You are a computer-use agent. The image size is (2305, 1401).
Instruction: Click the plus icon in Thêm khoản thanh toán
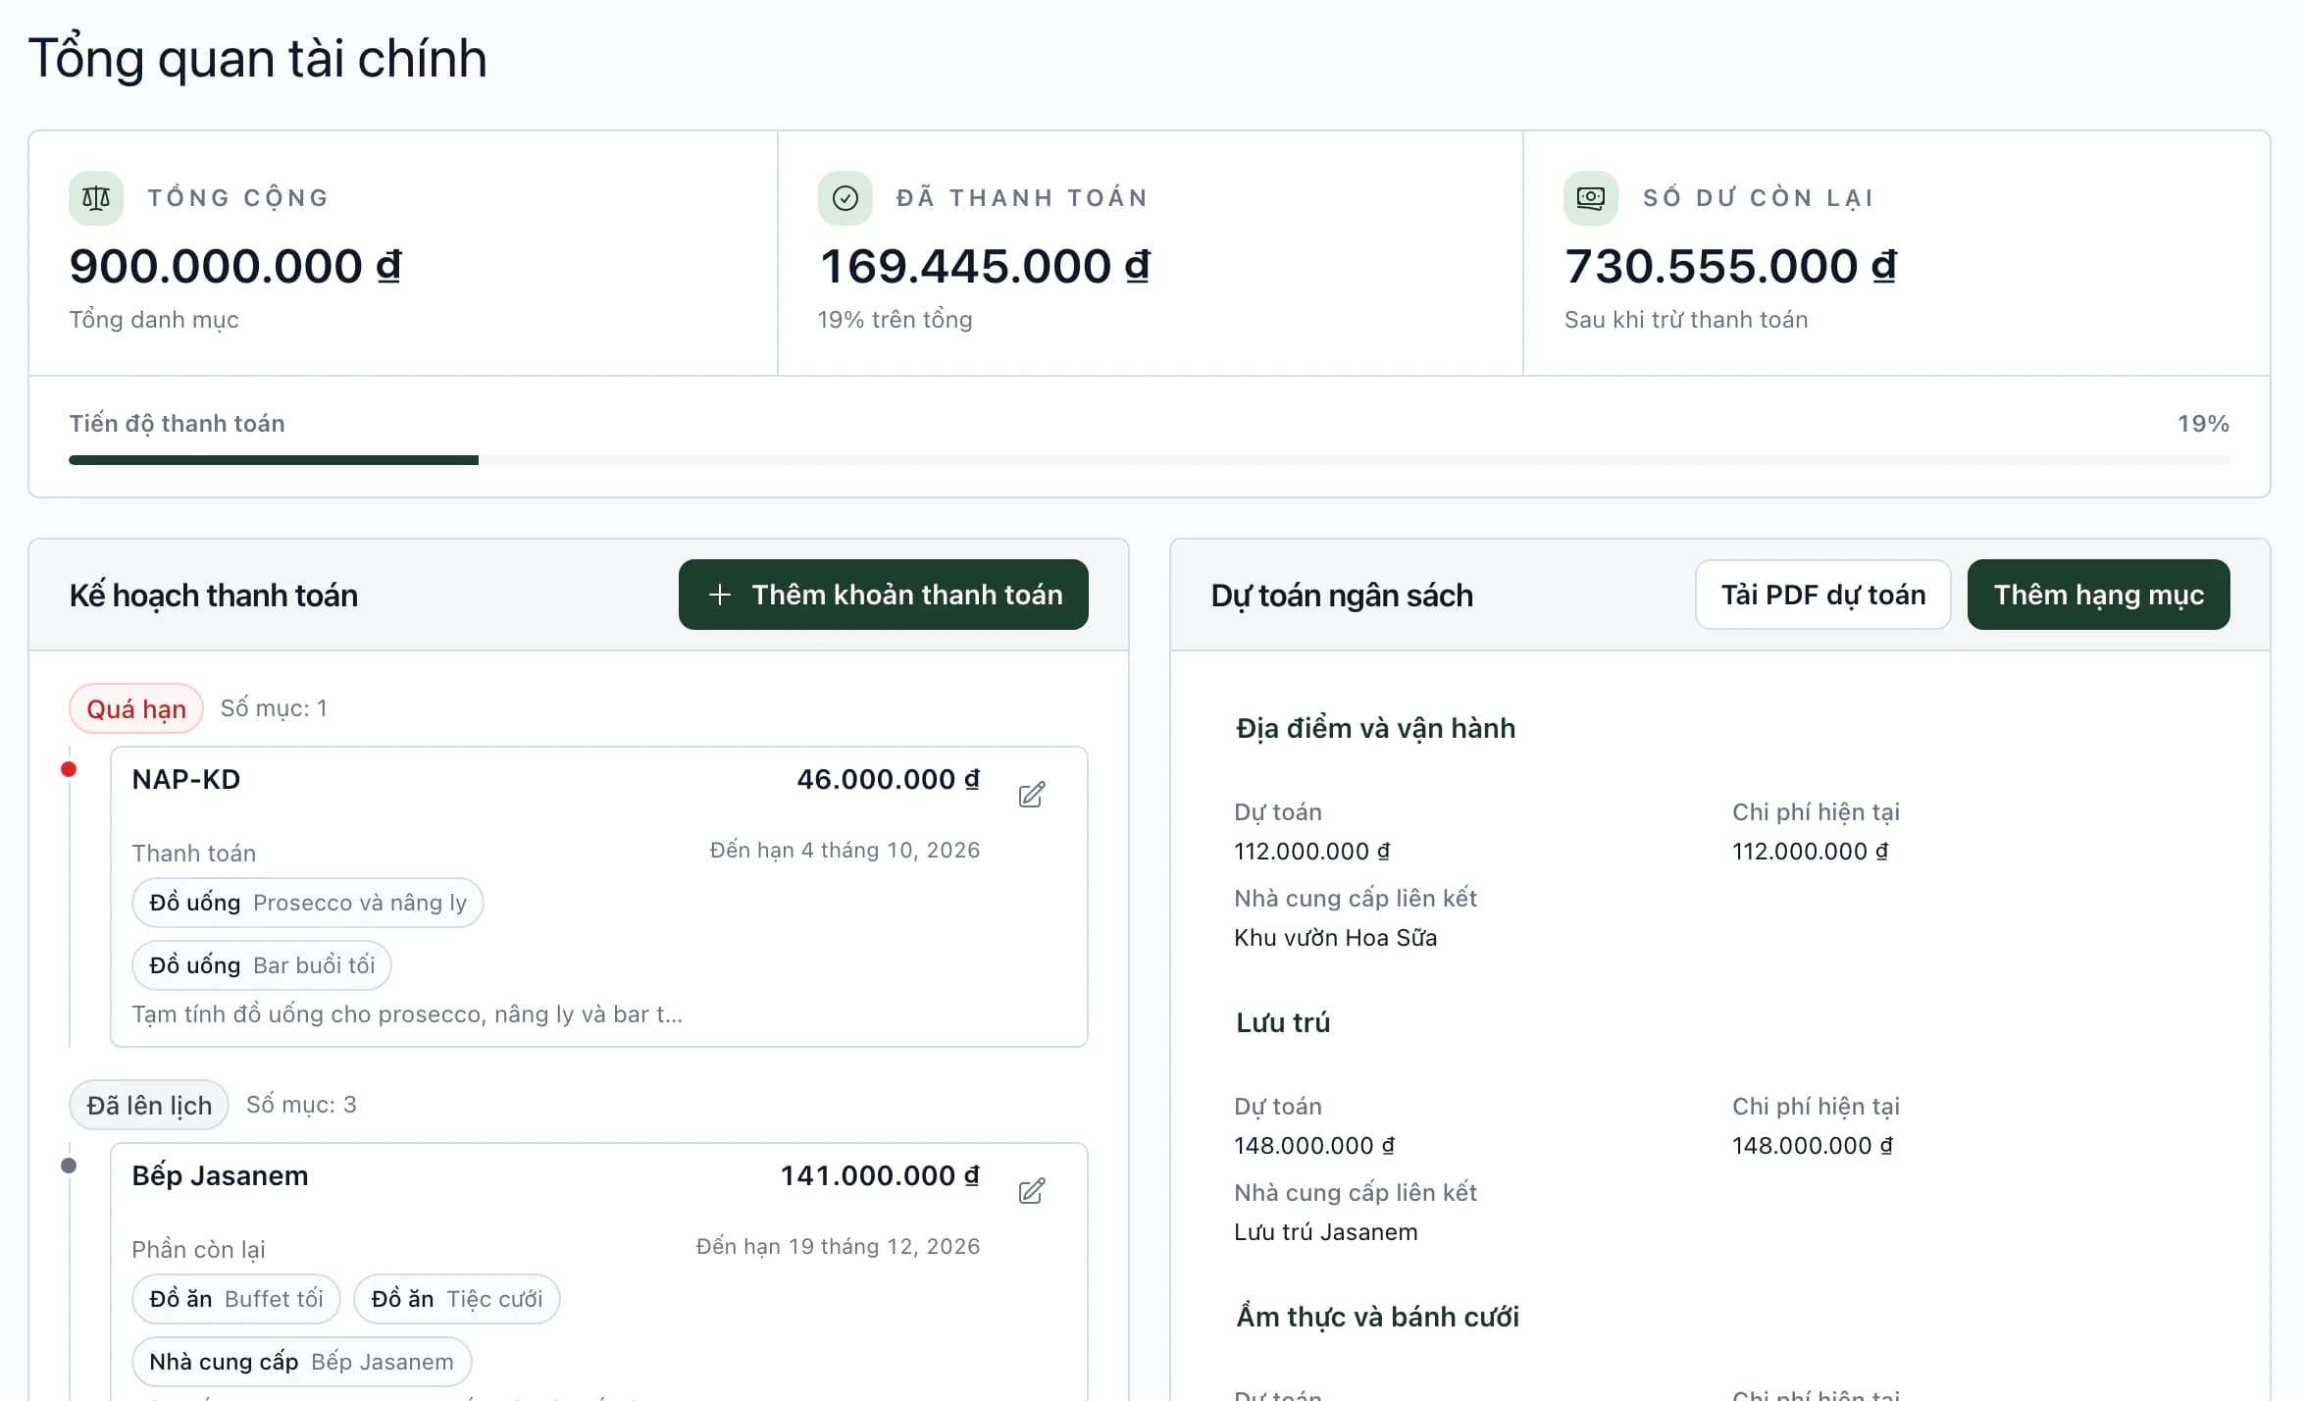pos(719,595)
